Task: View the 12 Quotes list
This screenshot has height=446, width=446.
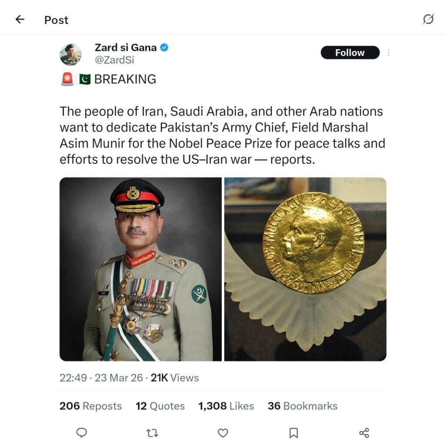Action: pyautogui.click(x=160, y=406)
